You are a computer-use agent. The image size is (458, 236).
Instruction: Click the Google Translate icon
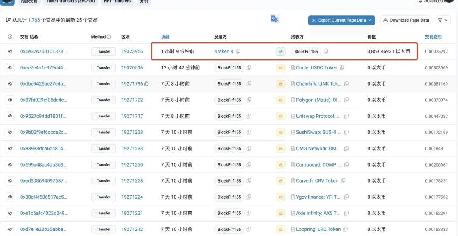[275, 19]
